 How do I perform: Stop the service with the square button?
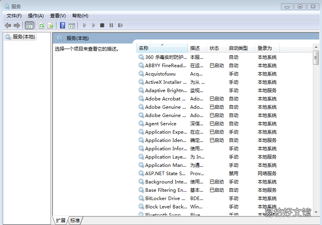(102, 25)
